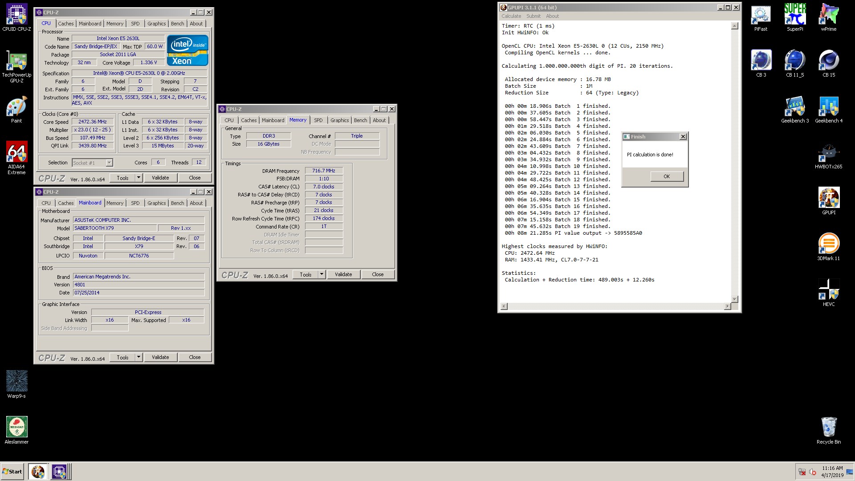
Task: Open Mainboard tab in Memory CPU-Z window
Action: 273,120
